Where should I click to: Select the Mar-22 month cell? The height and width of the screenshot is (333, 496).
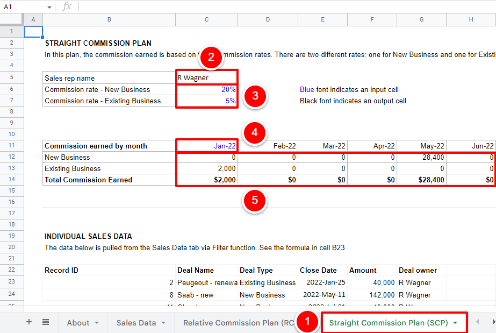tap(322, 146)
